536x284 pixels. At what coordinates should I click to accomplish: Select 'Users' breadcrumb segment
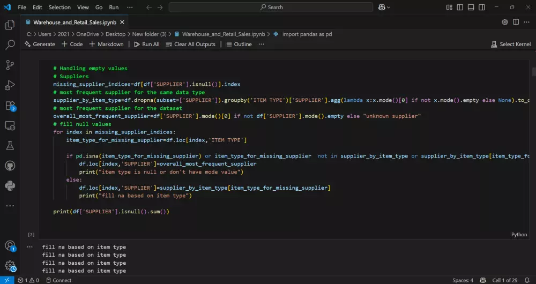44,34
